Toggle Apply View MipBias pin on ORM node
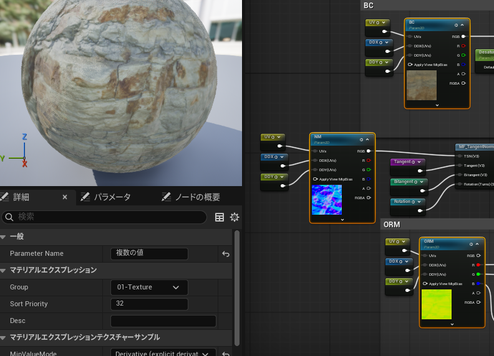494x356 pixels. point(425,284)
